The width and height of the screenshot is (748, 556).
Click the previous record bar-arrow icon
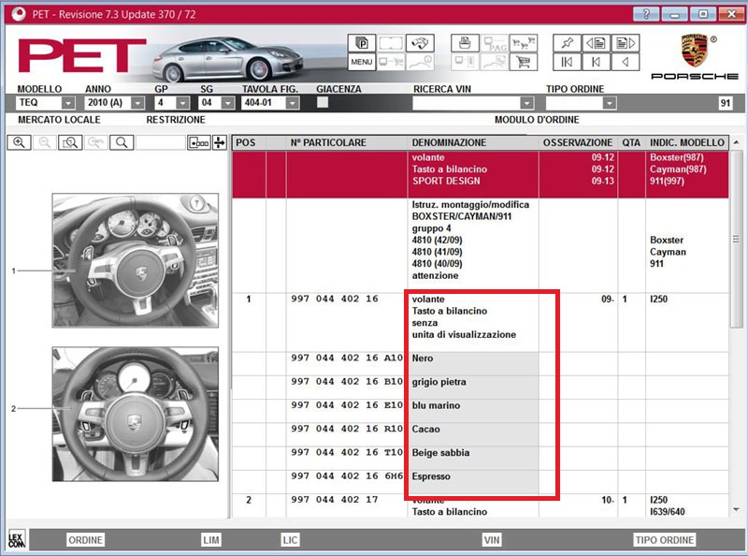(x=596, y=62)
